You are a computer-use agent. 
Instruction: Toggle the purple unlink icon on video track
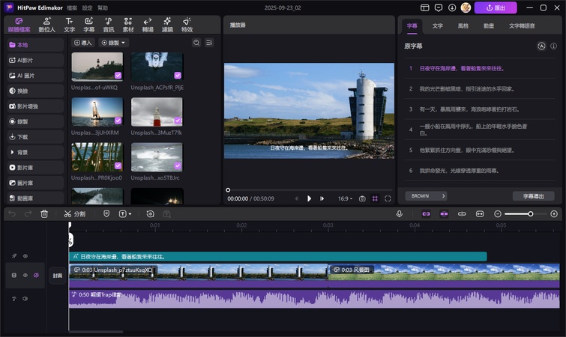coord(36,275)
